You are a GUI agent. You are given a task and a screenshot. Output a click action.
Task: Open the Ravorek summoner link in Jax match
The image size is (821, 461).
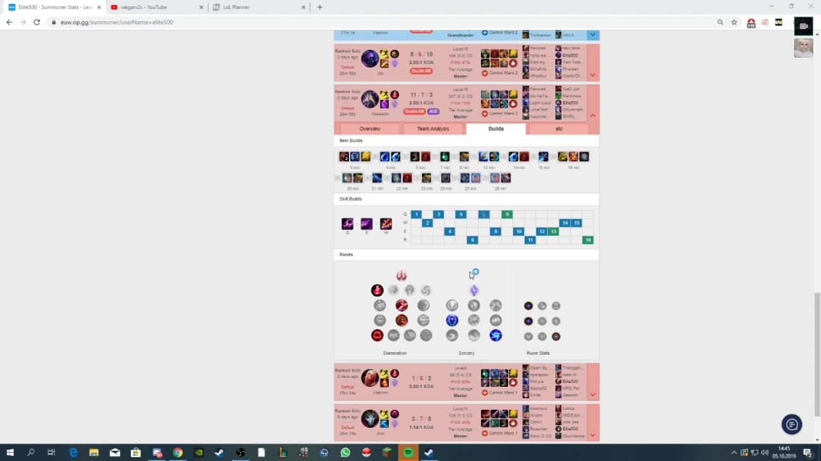537,48
